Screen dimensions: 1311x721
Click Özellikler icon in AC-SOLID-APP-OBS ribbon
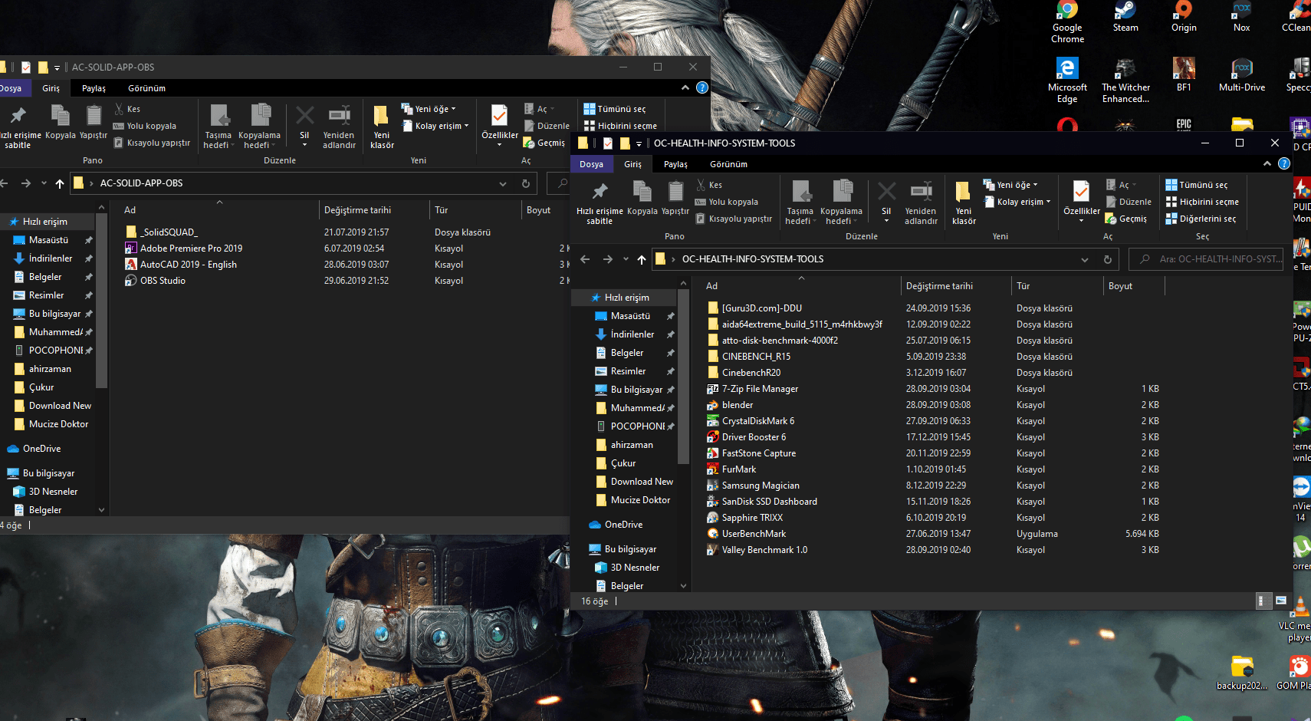pyautogui.click(x=499, y=115)
